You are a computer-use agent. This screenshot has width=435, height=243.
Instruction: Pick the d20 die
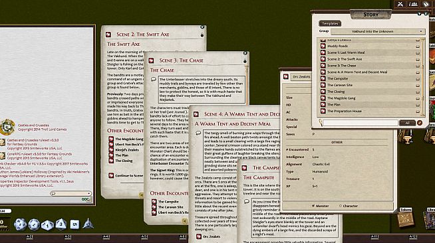(x=20, y=224)
